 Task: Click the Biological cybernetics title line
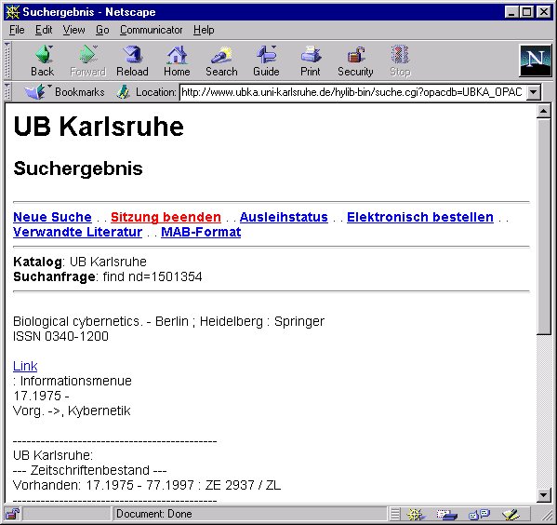[x=168, y=321]
